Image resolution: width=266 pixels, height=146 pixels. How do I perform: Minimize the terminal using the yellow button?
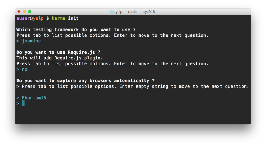tap(24, 12)
